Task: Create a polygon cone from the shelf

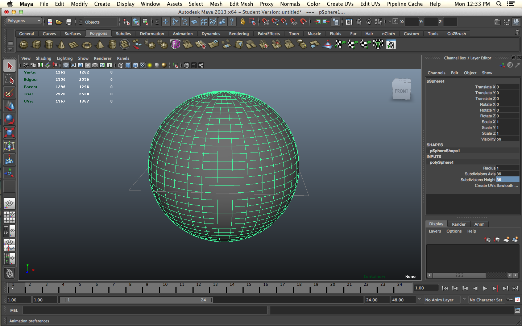Action: (61, 45)
